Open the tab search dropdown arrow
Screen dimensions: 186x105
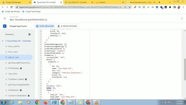[x=170, y=2]
